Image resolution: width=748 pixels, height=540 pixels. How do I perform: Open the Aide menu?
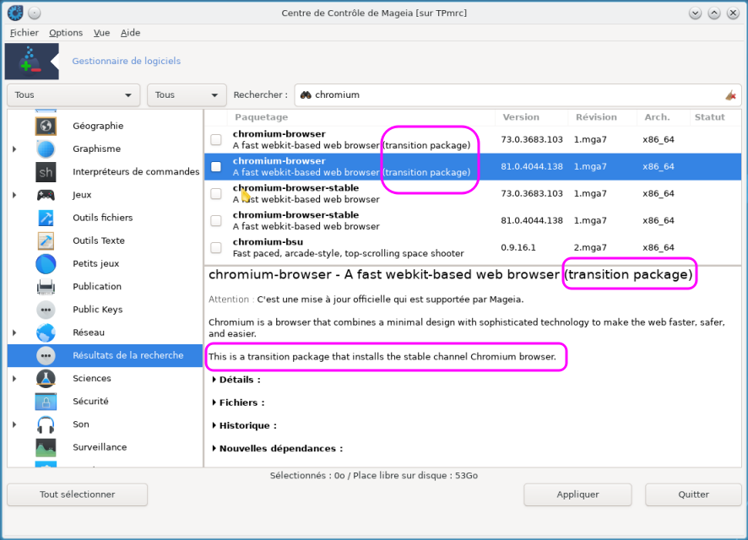tap(130, 33)
